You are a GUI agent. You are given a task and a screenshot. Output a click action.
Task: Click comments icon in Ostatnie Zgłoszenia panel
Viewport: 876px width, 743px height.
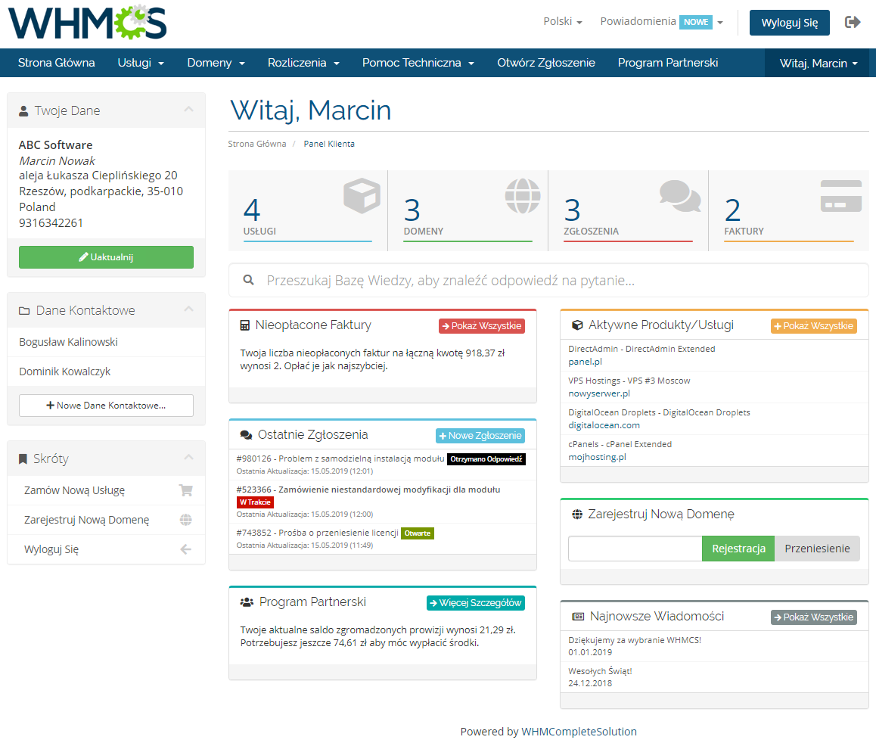click(246, 435)
